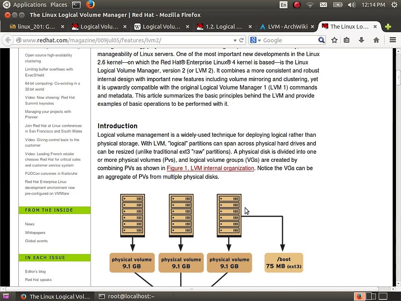Click show desktop icon in bottom-left panel
401x301 pixels.
pos(5,296)
